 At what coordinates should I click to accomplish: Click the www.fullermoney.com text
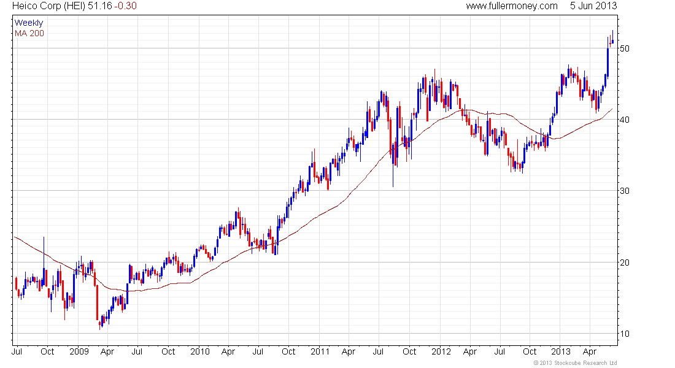tap(511, 6)
